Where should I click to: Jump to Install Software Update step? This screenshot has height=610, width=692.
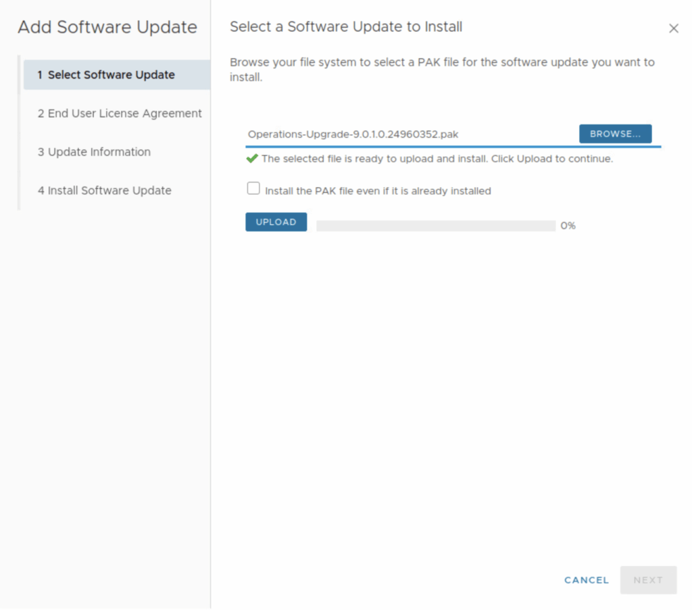coord(105,190)
